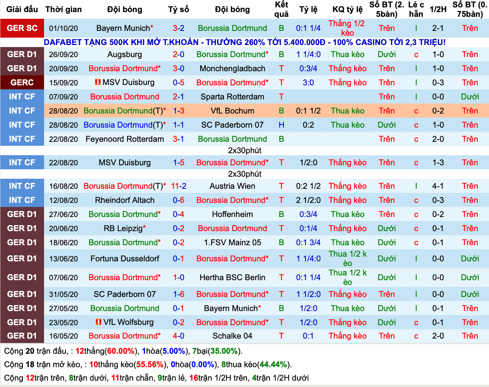The height and width of the screenshot is (387, 489).
Task: Click score 0-5 of MSV Duisburg match
Action: (x=179, y=83)
